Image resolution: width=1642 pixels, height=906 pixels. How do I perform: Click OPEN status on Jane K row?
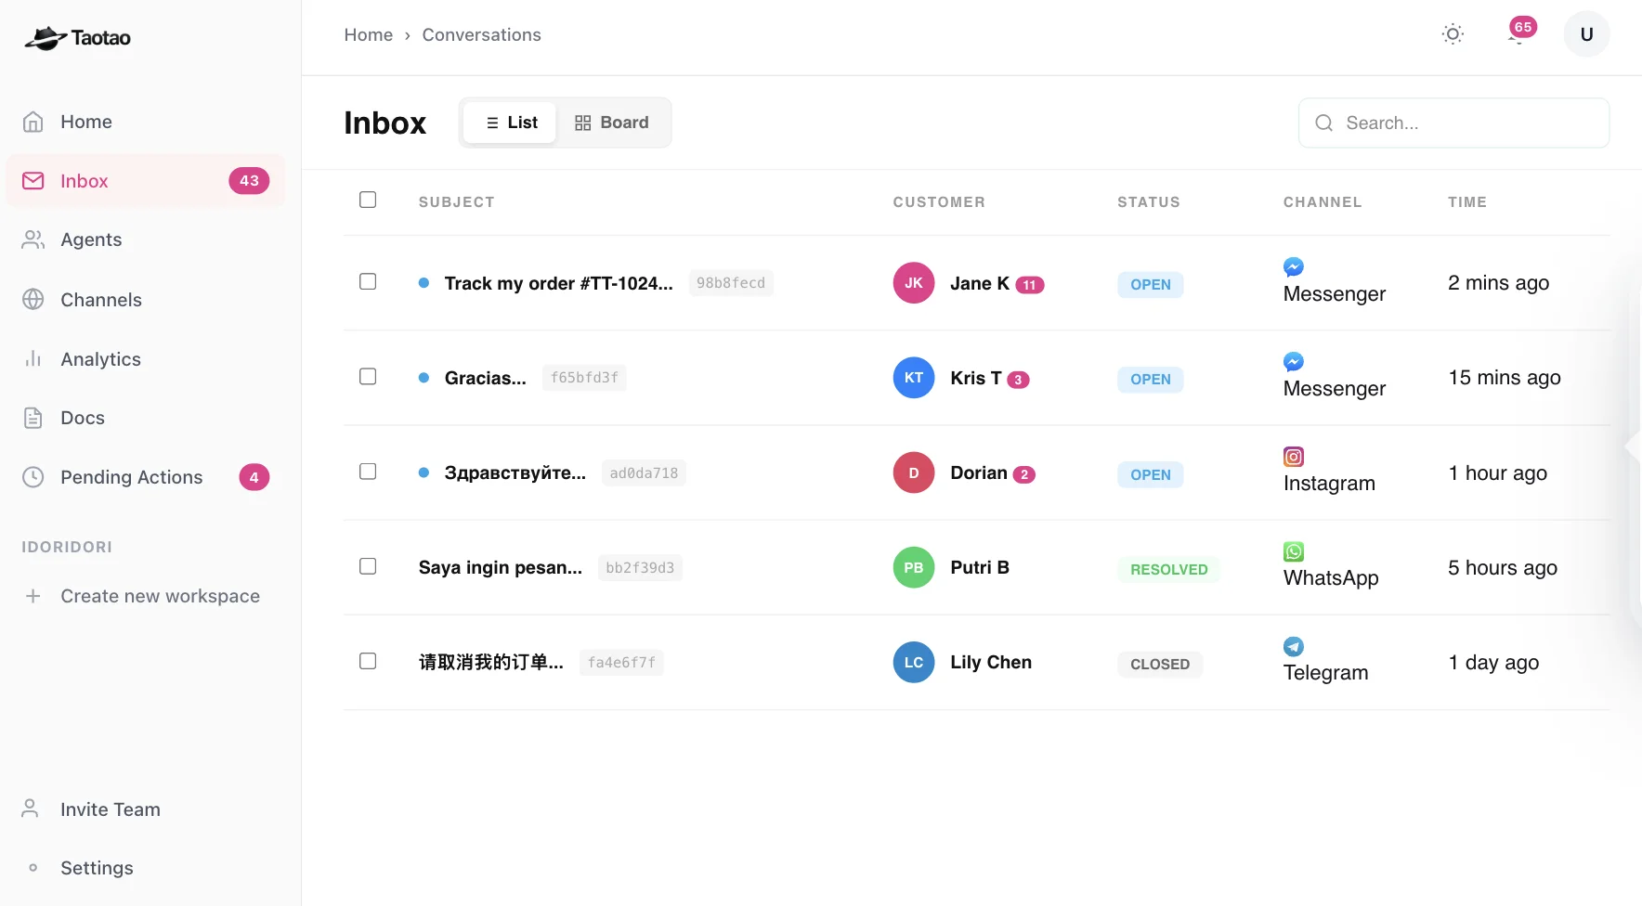point(1150,285)
